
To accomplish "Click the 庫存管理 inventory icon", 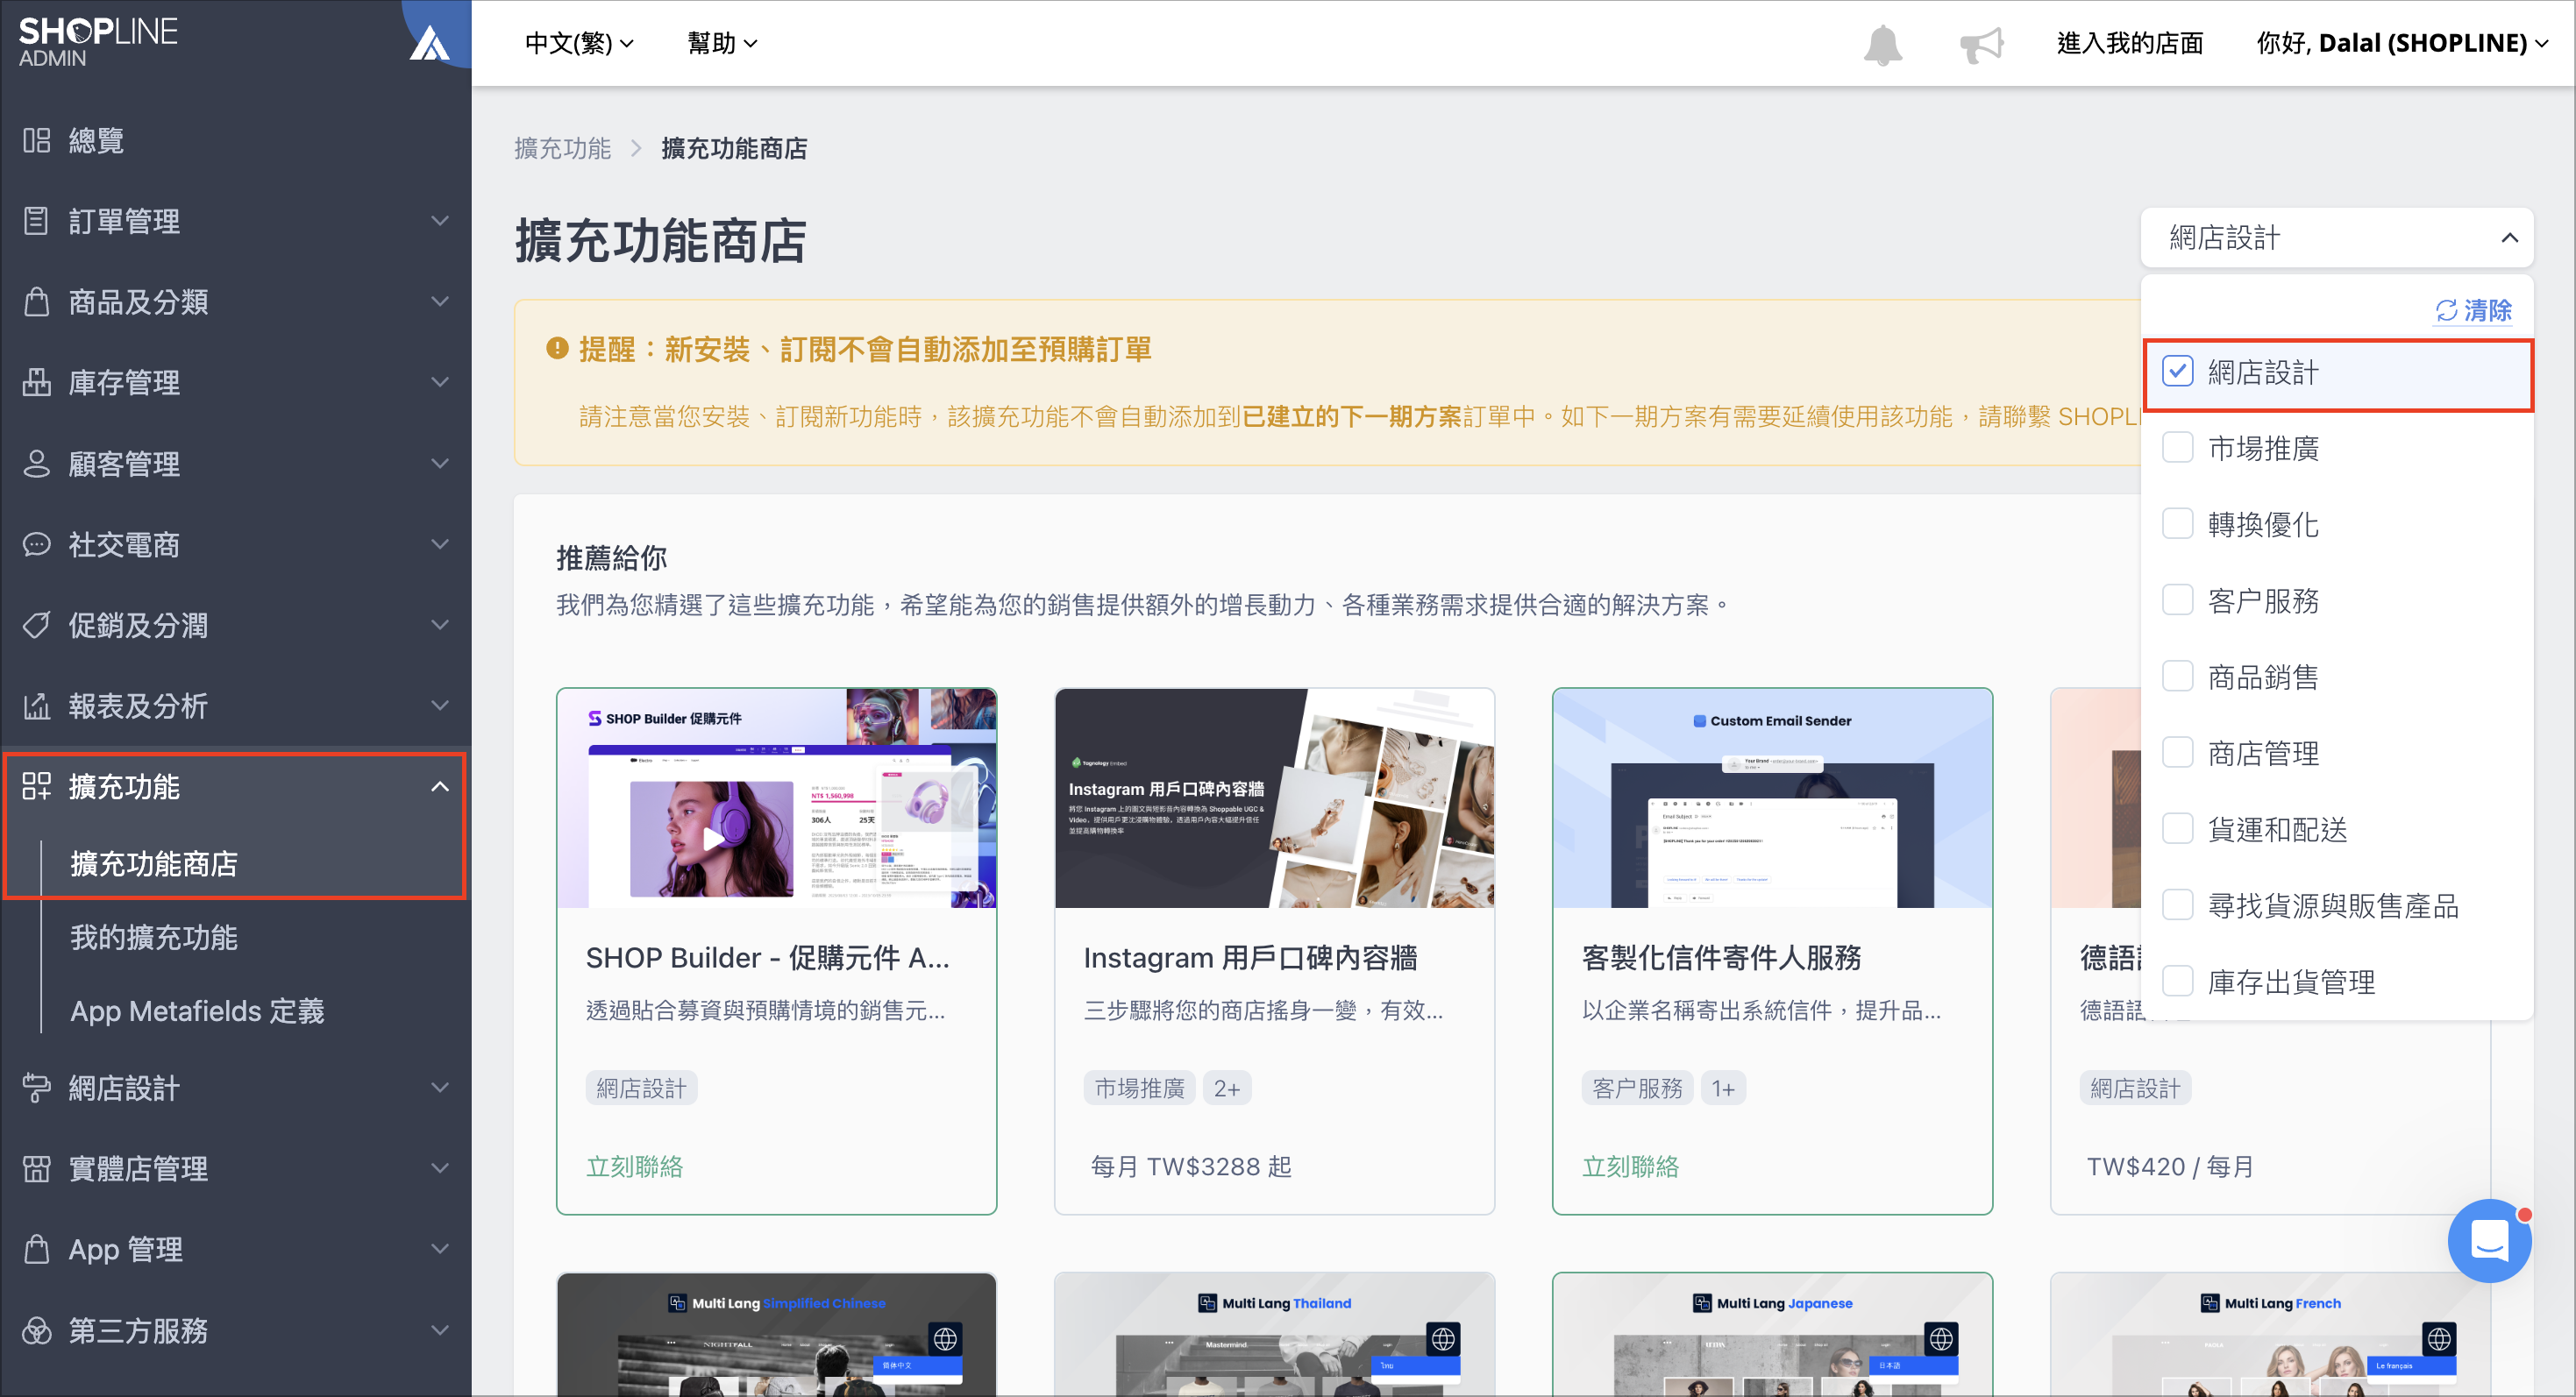I will (x=37, y=383).
